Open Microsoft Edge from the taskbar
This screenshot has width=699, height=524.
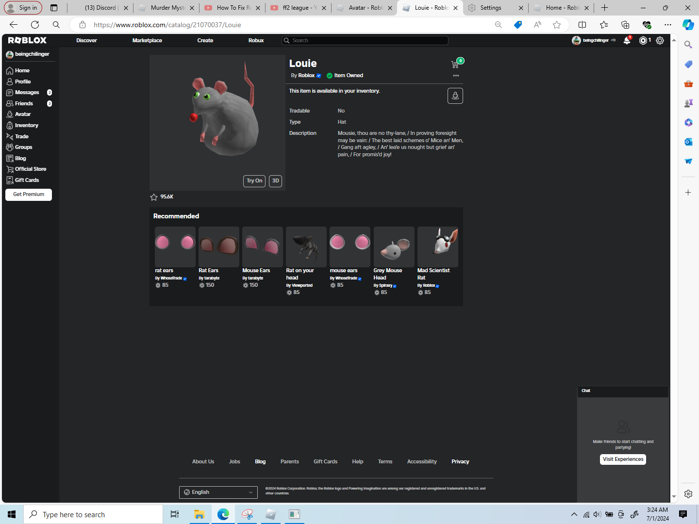223,514
